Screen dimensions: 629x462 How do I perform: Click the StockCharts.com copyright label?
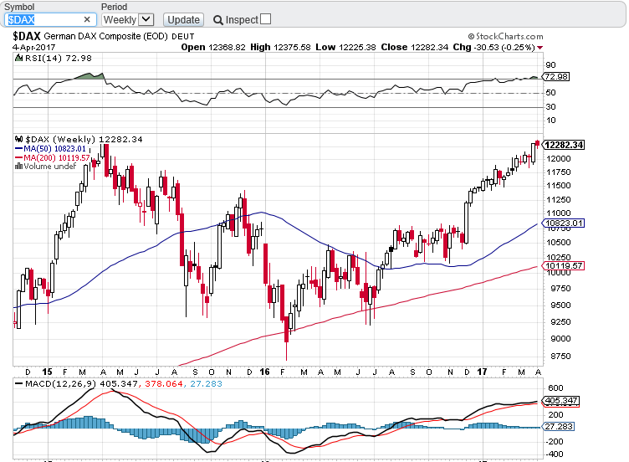click(506, 37)
